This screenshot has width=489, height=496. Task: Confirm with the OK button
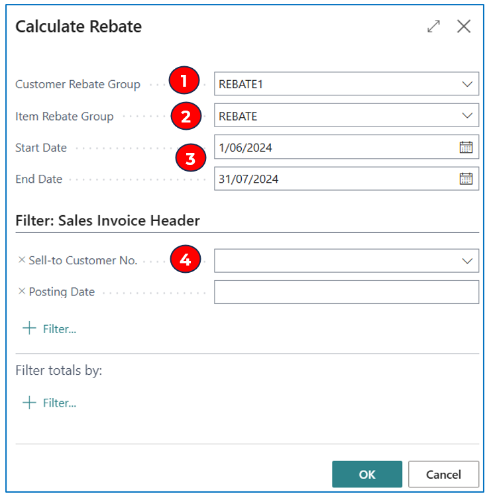366,474
